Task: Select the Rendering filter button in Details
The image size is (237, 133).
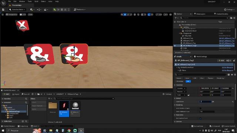Action: click(220, 78)
